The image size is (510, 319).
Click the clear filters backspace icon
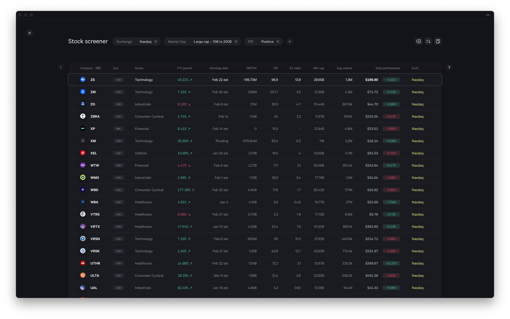tap(418, 41)
